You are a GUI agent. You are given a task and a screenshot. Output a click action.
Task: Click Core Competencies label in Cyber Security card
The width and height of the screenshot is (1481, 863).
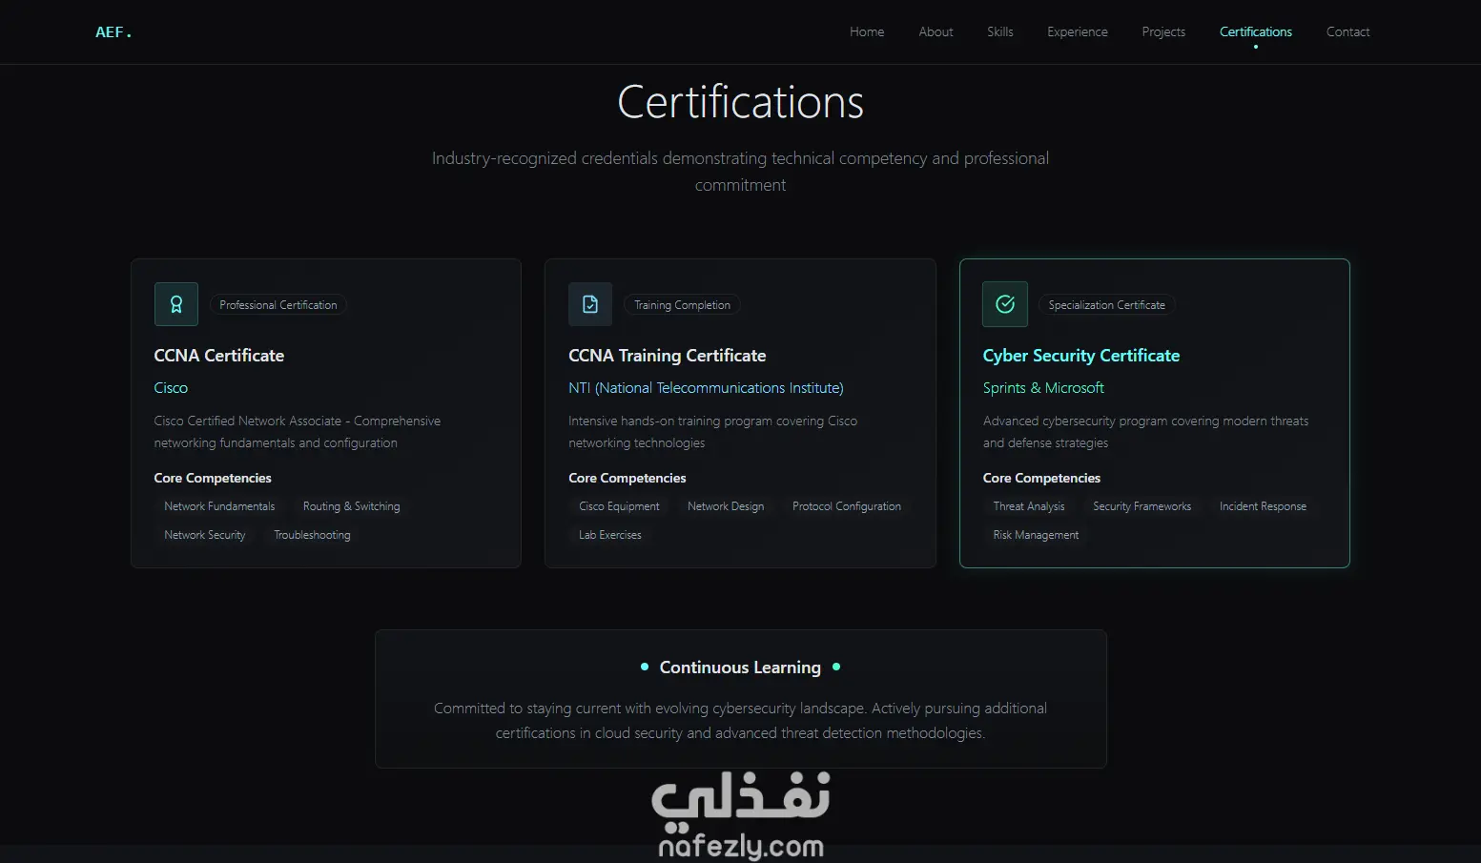(x=1041, y=478)
